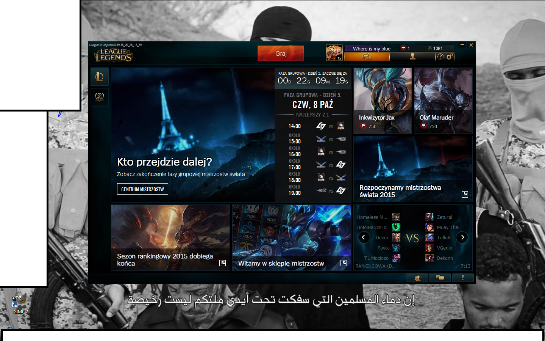The width and height of the screenshot is (545, 341).
Task: Select the 18:00 match row
Action: coord(313,178)
